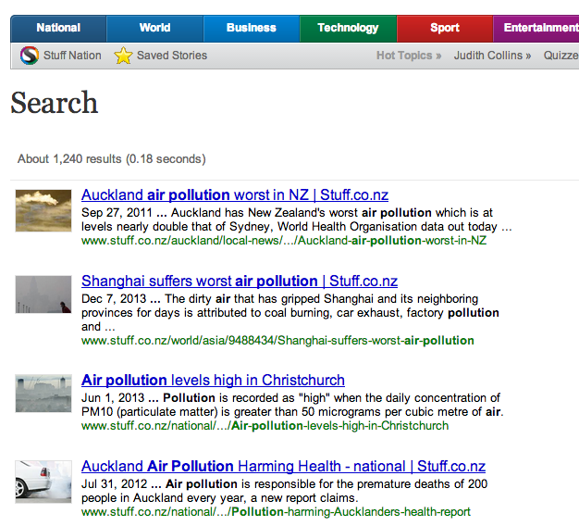Go to the Sport tab
579x526 pixels.
[444, 28]
